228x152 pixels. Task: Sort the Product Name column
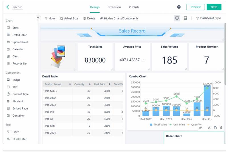point(70,84)
